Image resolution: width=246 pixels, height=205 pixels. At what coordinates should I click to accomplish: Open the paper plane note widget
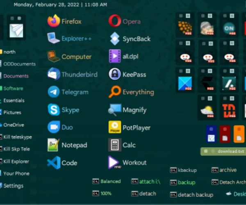coord(16,31)
